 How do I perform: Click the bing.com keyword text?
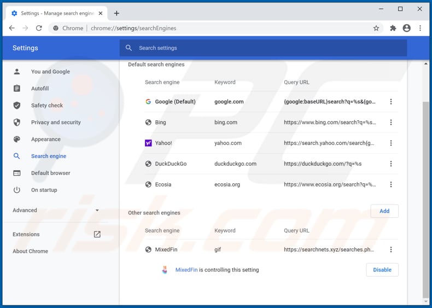click(x=226, y=123)
